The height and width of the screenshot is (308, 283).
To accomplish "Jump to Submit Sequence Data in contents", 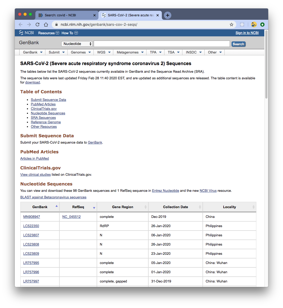I will (x=48, y=100).
